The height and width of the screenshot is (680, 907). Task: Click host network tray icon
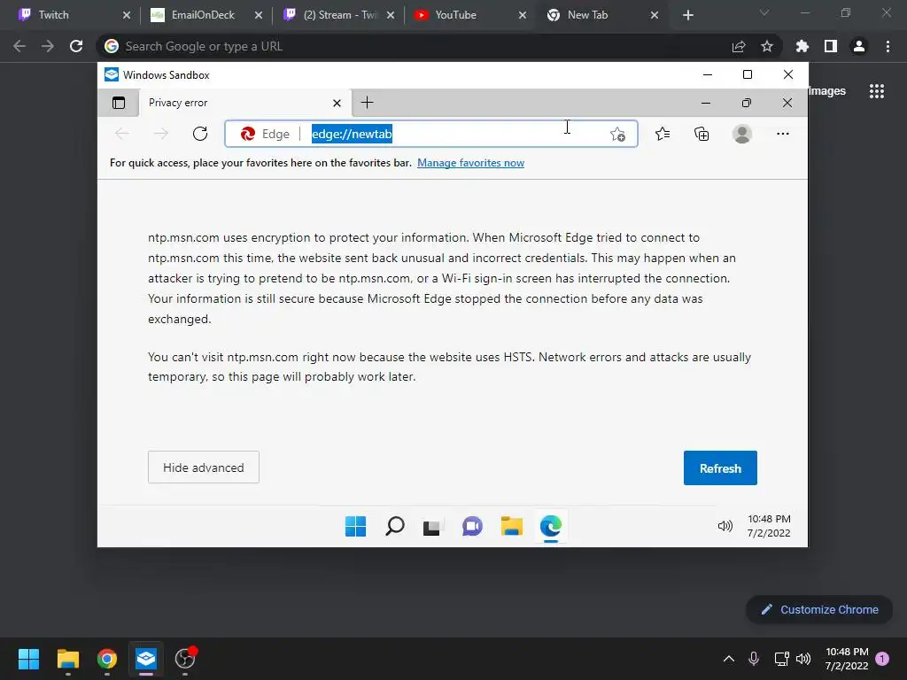781,659
